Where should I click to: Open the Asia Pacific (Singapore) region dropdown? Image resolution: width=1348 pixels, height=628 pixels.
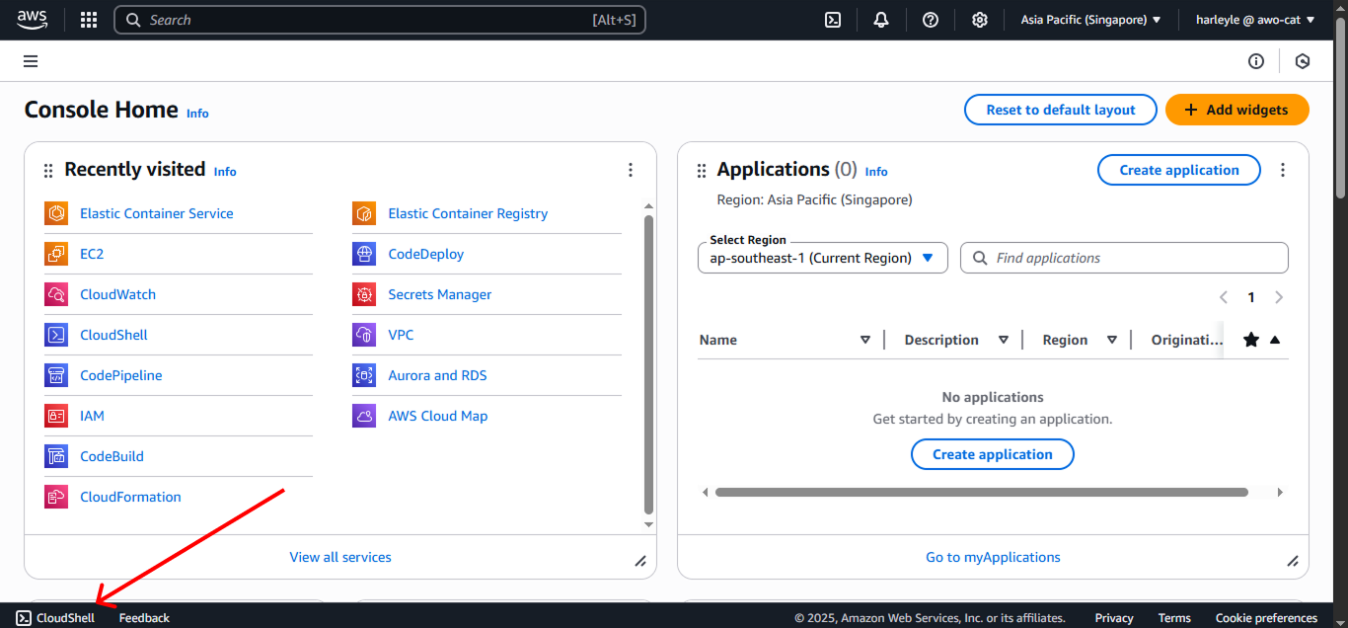[x=1090, y=20]
